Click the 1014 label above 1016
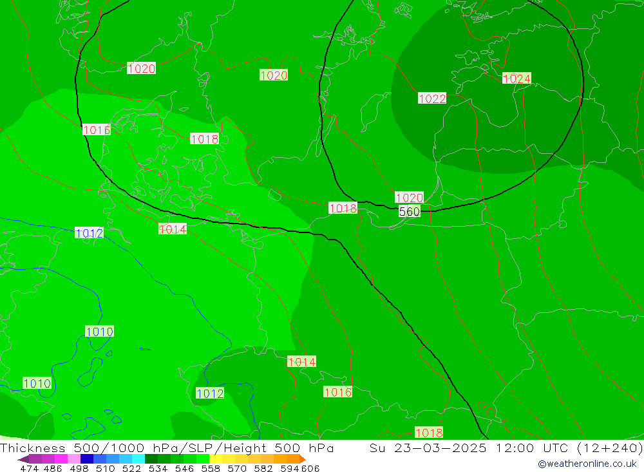The width and height of the screenshot is (644, 472). [x=301, y=362]
